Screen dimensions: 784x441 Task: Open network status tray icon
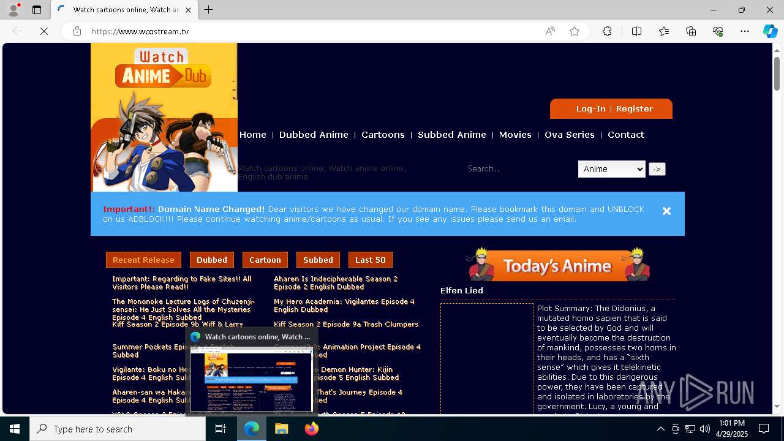[690, 429]
